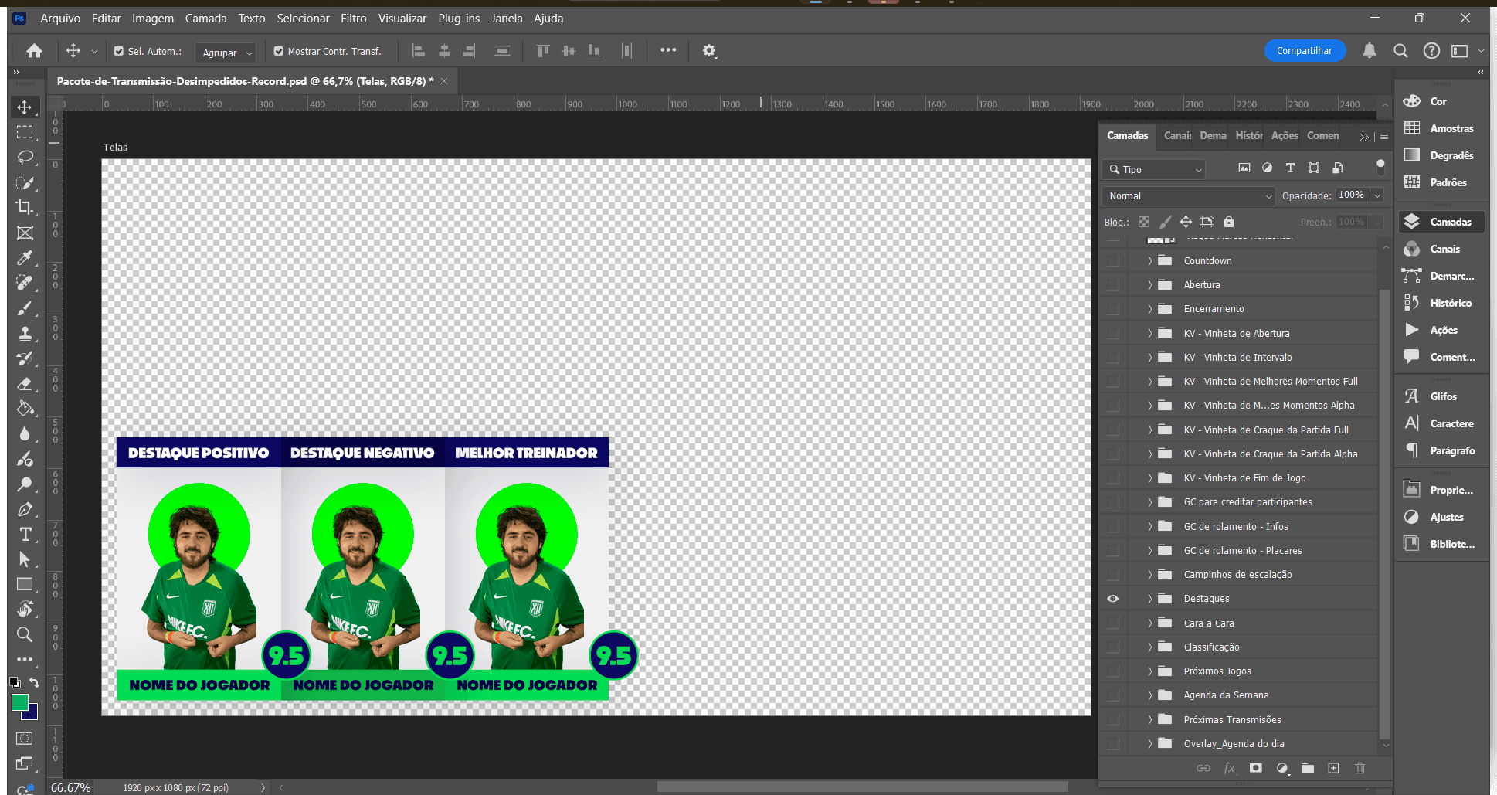The height and width of the screenshot is (795, 1497).
Task: Open the Imagem menu
Action: [x=153, y=19]
